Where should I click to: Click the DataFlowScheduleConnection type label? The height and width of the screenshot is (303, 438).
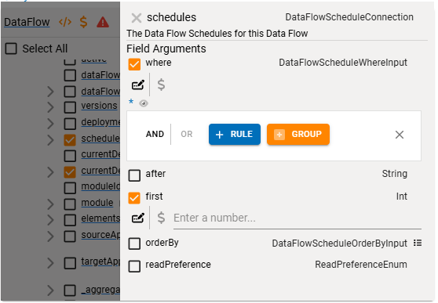click(349, 17)
